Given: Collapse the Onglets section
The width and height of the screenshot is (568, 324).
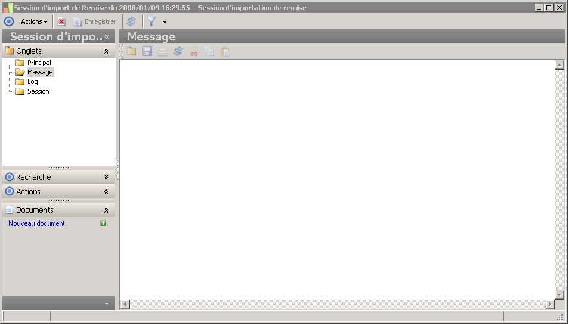Looking at the screenshot, I should click(106, 51).
